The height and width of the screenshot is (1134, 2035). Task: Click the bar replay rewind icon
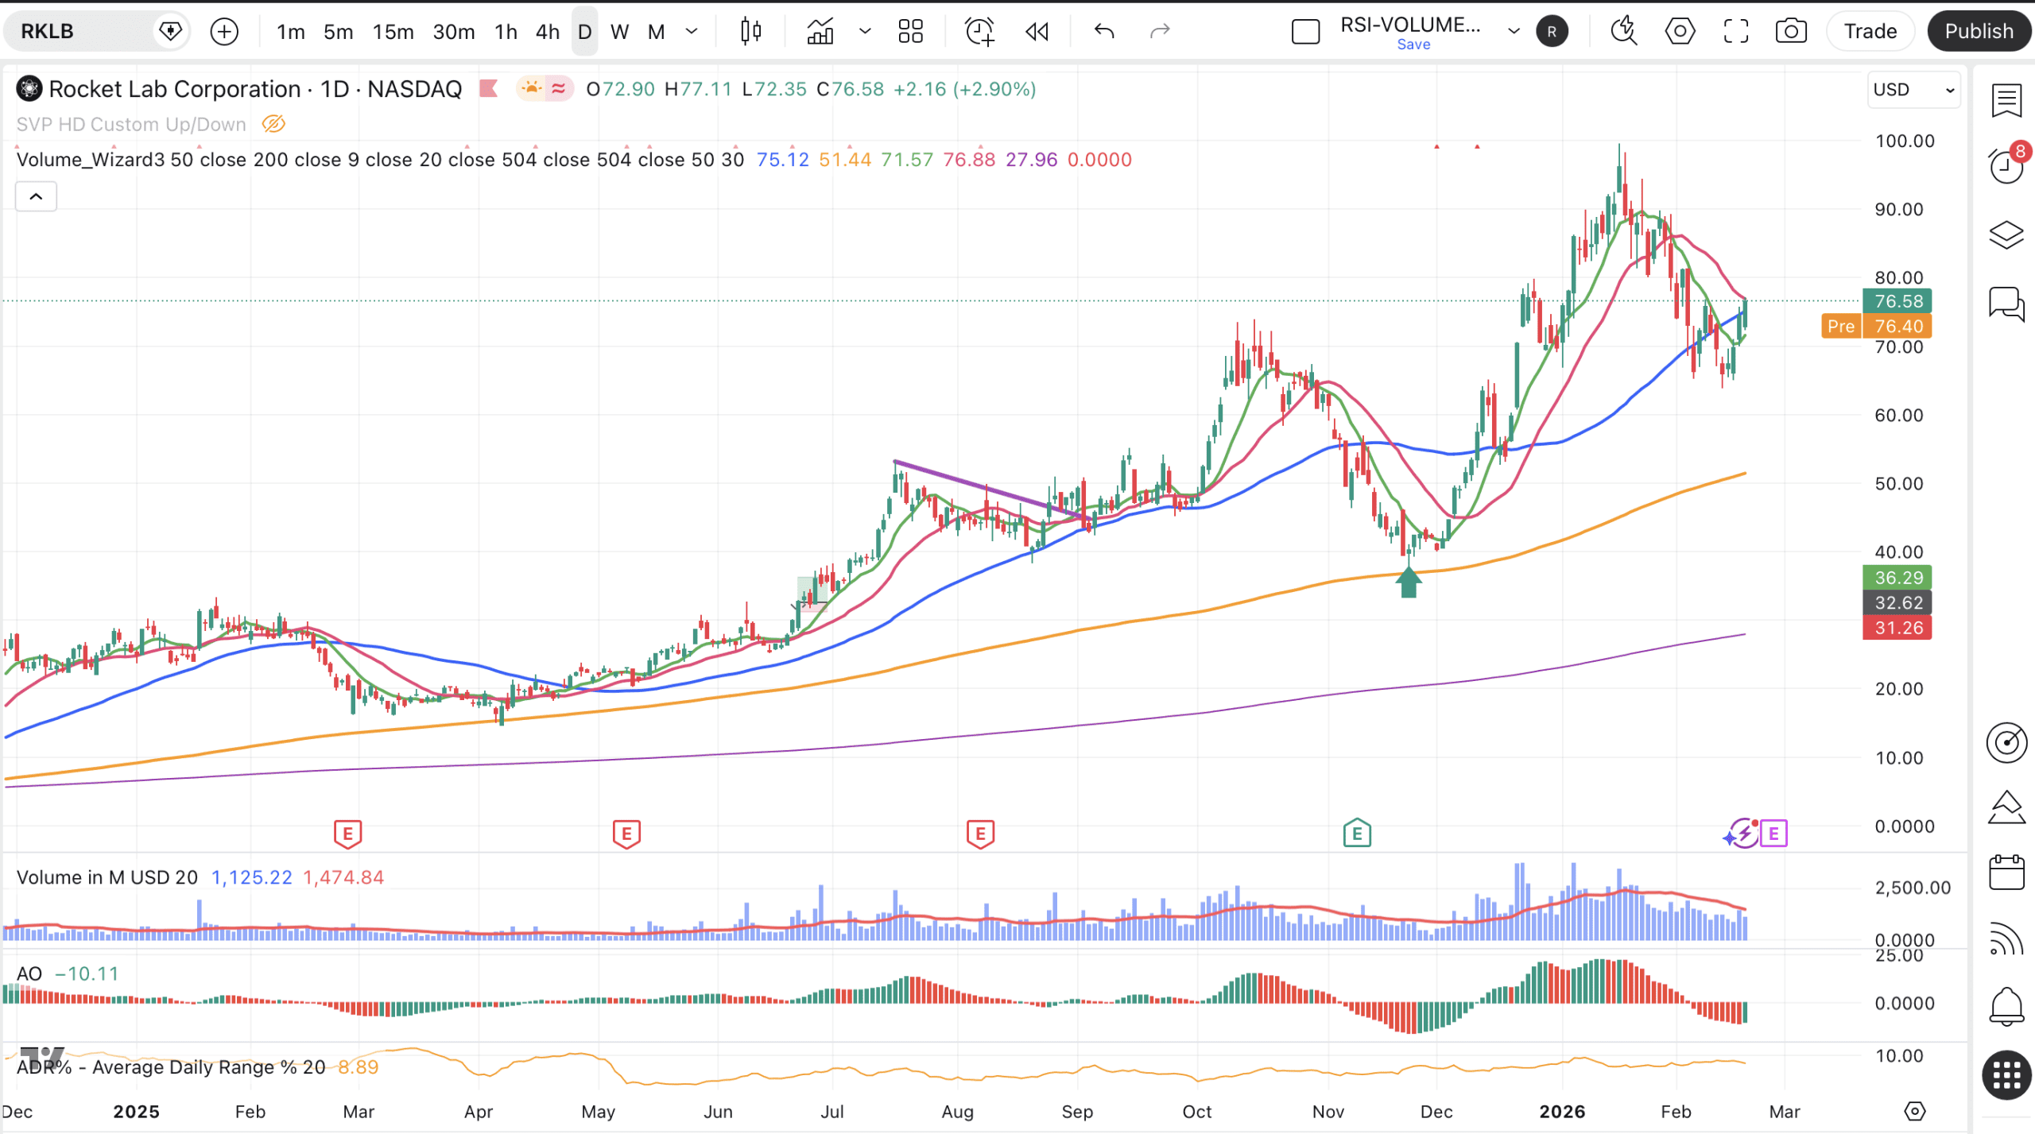(x=1037, y=31)
